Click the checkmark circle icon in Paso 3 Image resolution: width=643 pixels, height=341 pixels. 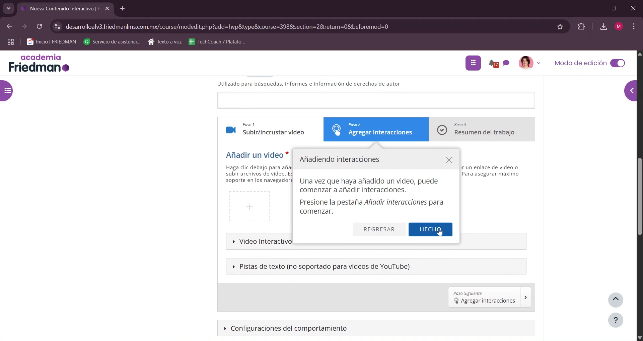pyautogui.click(x=442, y=130)
